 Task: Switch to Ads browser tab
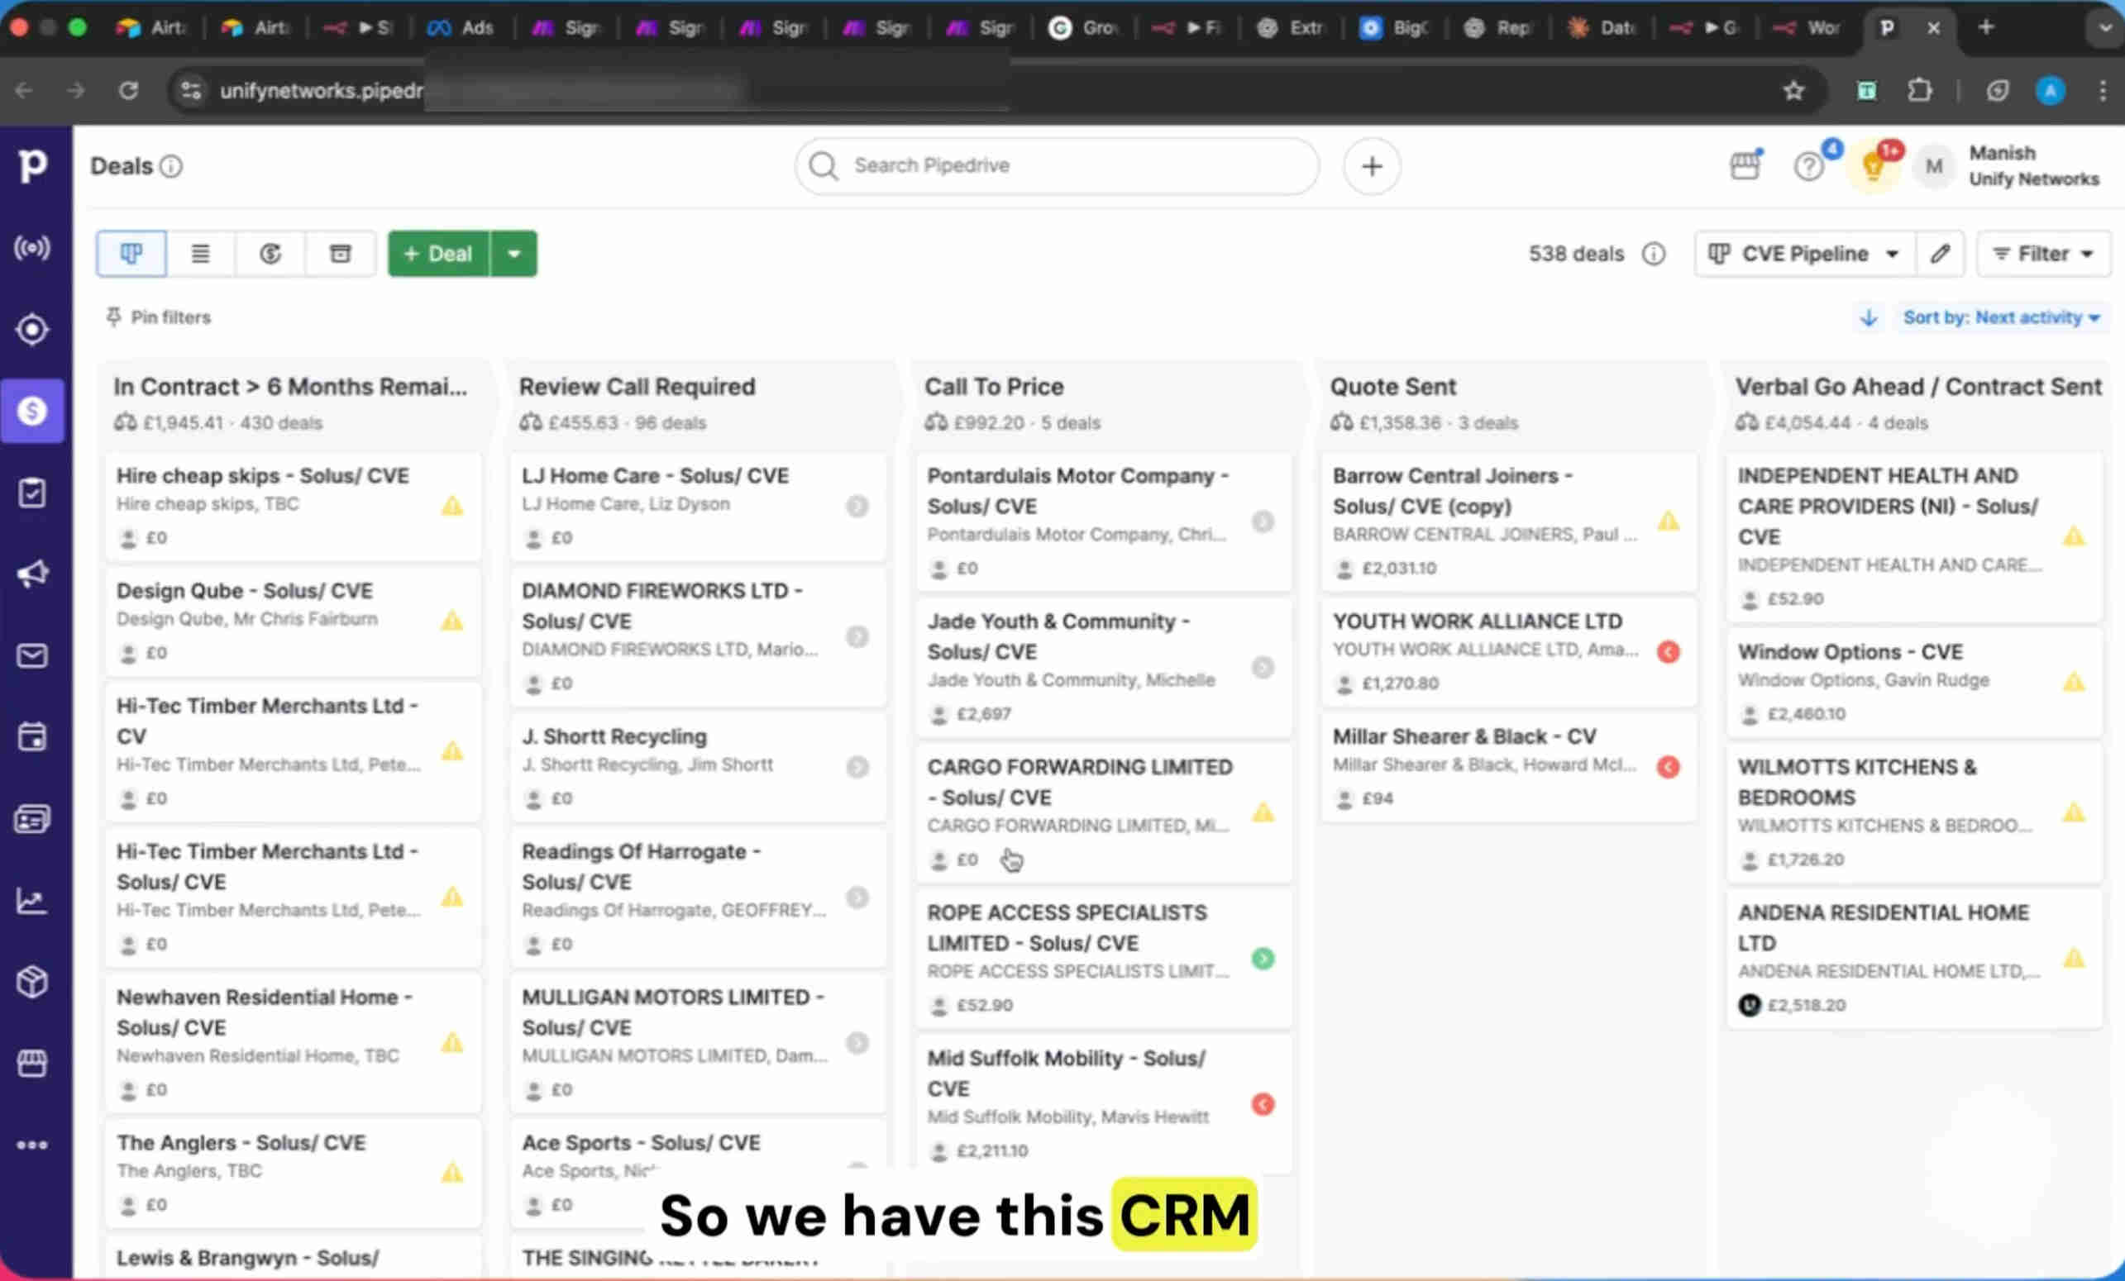click(462, 27)
